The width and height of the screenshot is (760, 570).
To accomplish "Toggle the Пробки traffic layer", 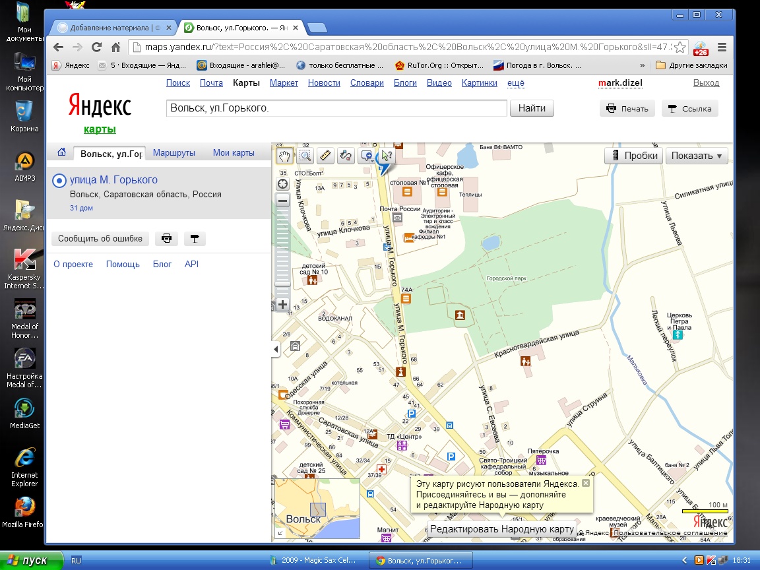I will pos(634,156).
